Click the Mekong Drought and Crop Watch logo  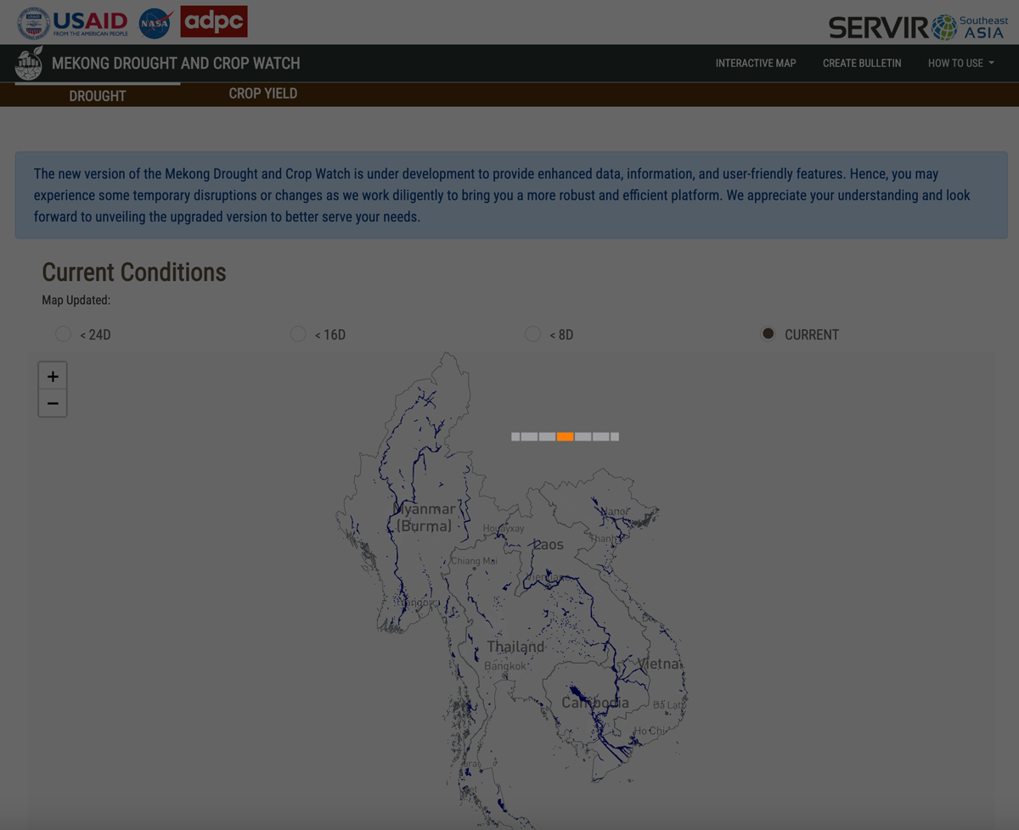click(28, 63)
